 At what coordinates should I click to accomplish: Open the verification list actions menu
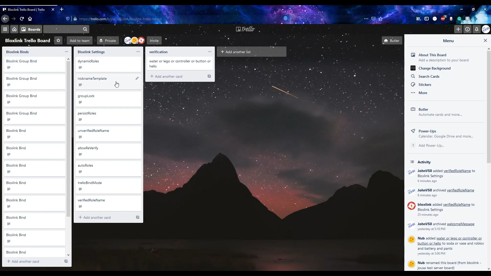coord(210,52)
